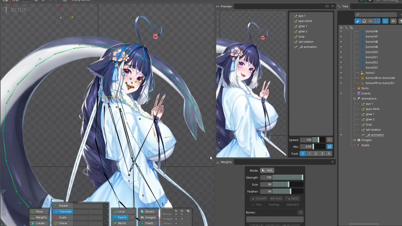
Task: Click the Bones compensation button
Action: [148, 212]
